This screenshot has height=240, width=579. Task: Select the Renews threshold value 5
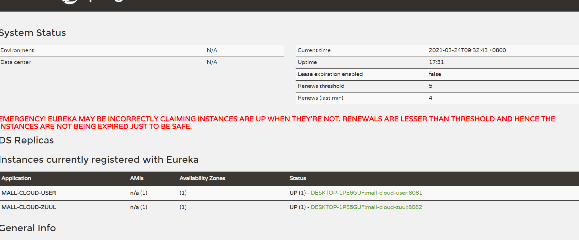431,86
